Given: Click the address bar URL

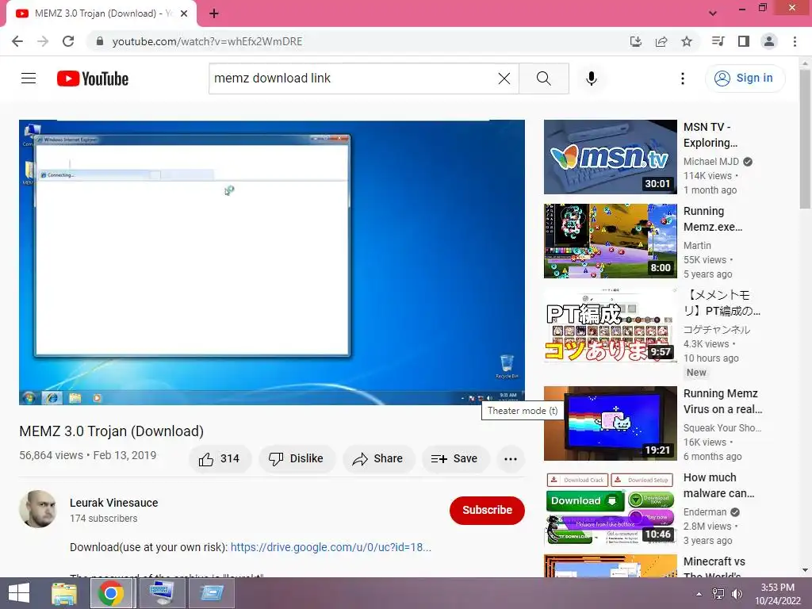Looking at the screenshot, I should pyautogui.click(x=207, y=41).
